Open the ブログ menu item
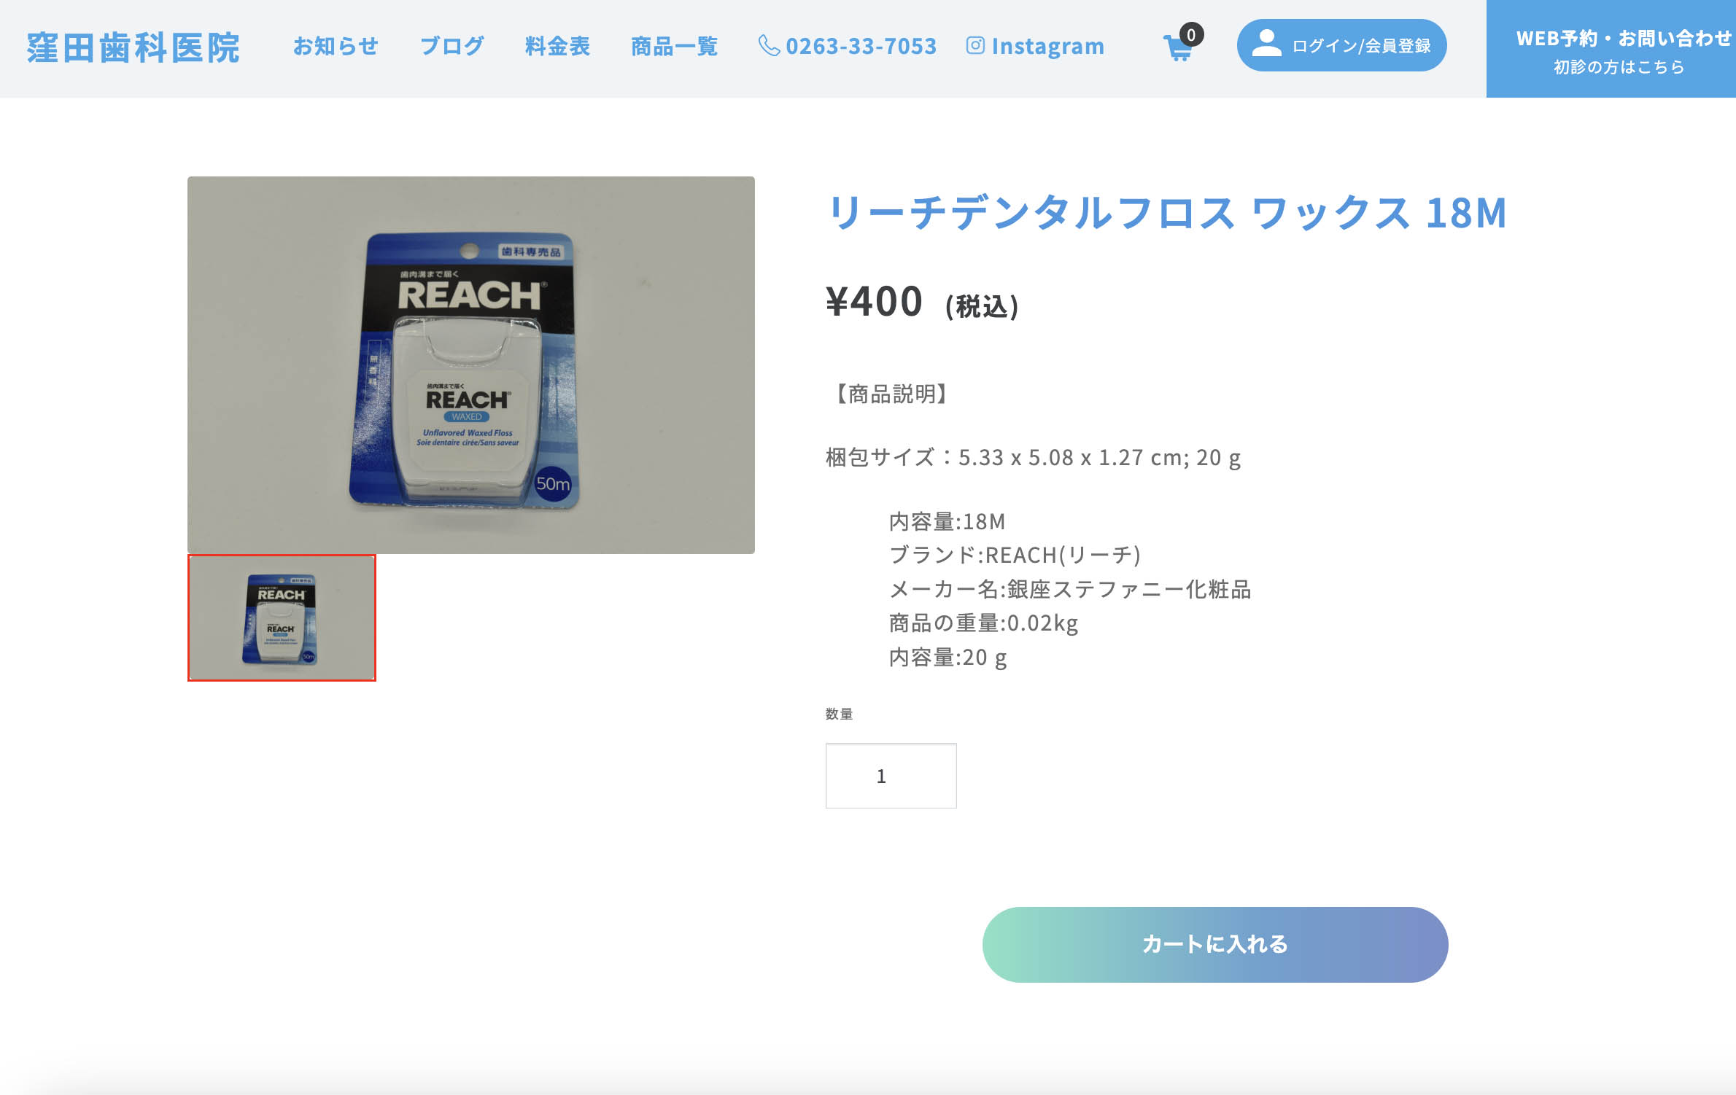This screenshot has height=1095, width=1736. click(x=452, y=46)
